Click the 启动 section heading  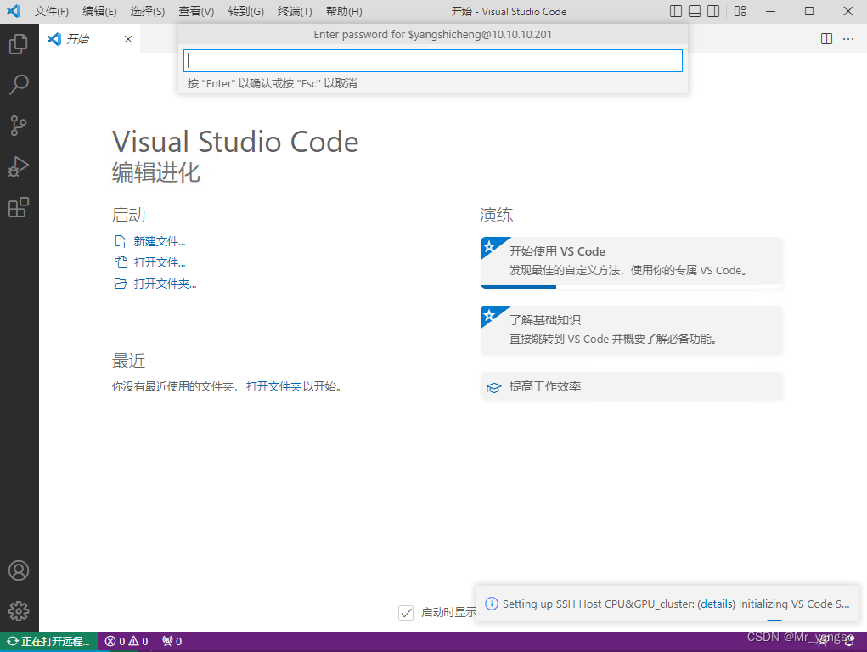point(129,215)
